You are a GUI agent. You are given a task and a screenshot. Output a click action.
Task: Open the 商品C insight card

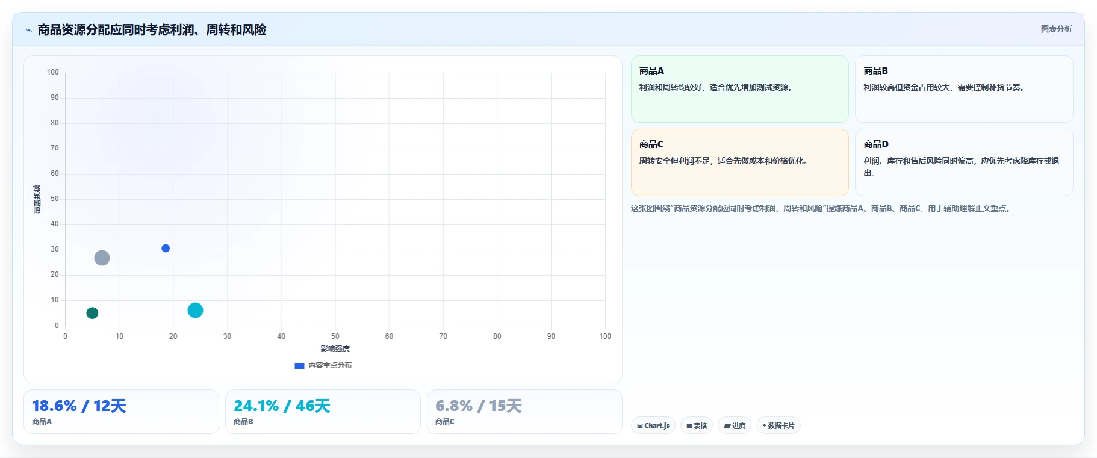coord(739,162)
